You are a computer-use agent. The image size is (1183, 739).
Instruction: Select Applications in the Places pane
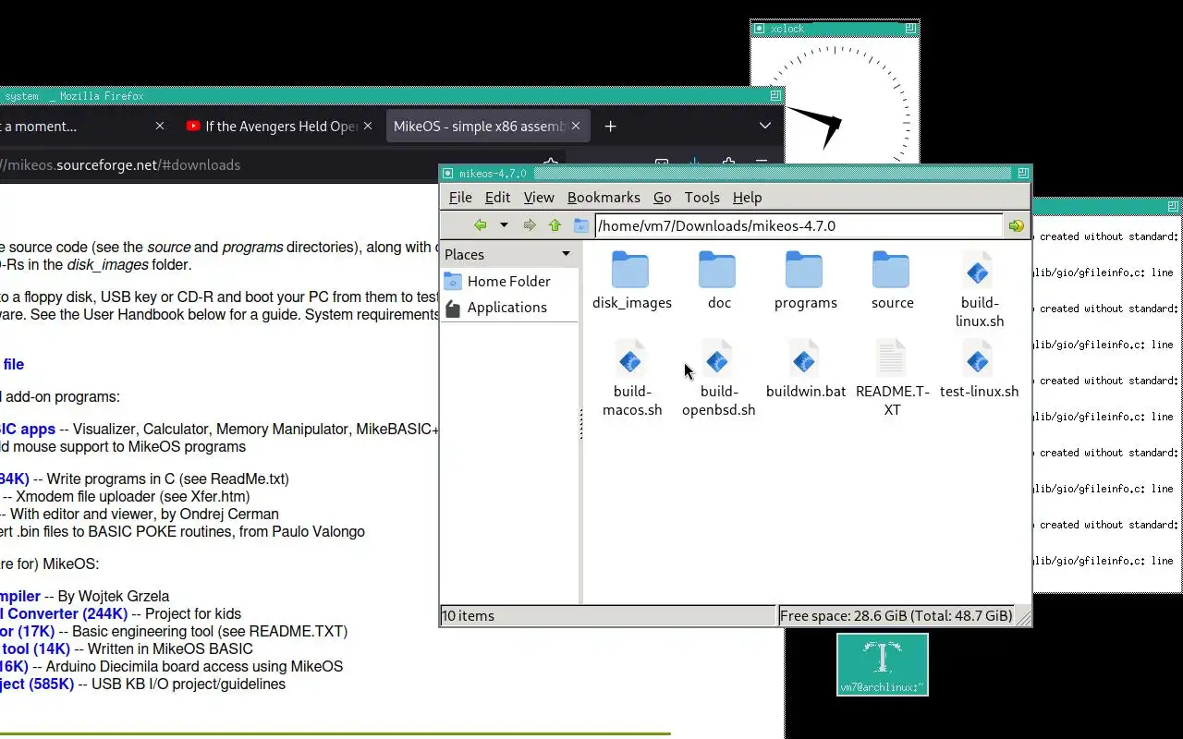509,308
